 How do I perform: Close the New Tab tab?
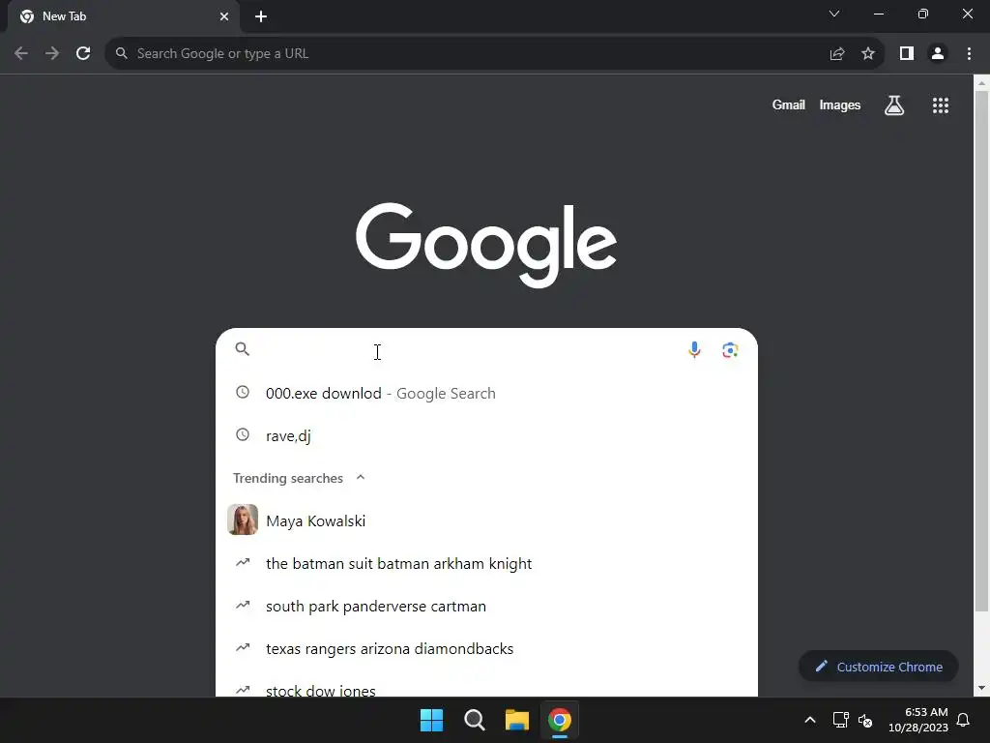(224, 16)
